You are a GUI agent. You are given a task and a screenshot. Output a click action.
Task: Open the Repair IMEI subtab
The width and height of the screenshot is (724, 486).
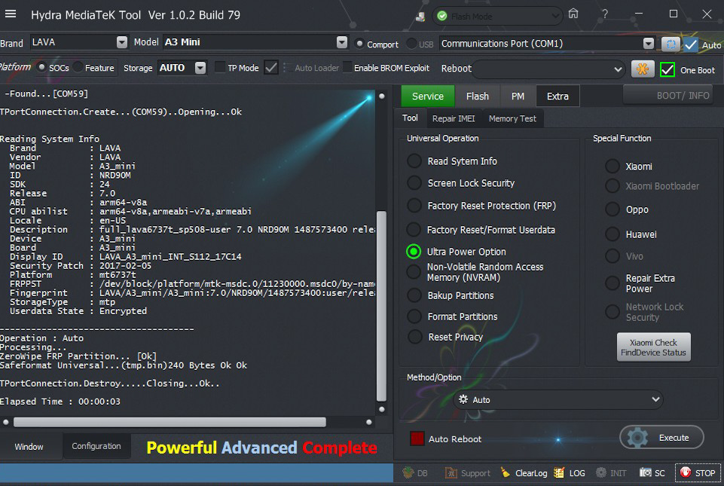pyautogui.click(x=454, y=119)
